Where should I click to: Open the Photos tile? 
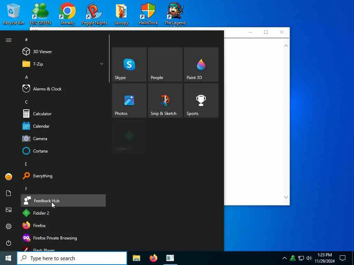click(129, 100)
